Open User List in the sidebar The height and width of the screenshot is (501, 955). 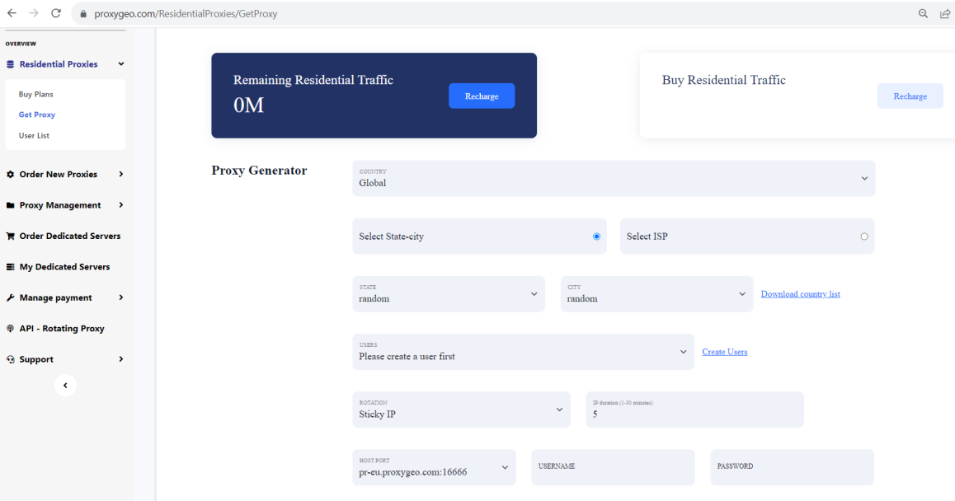34,135
